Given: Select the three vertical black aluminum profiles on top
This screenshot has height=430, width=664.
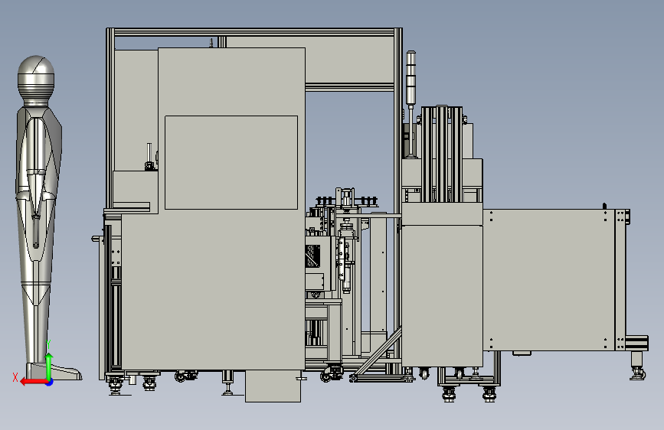Looking at the screenshot, I should point(442,154).
